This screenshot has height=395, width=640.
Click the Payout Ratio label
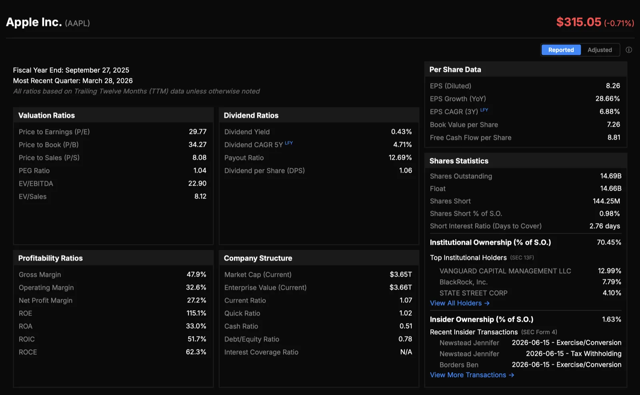pos(244,158)
